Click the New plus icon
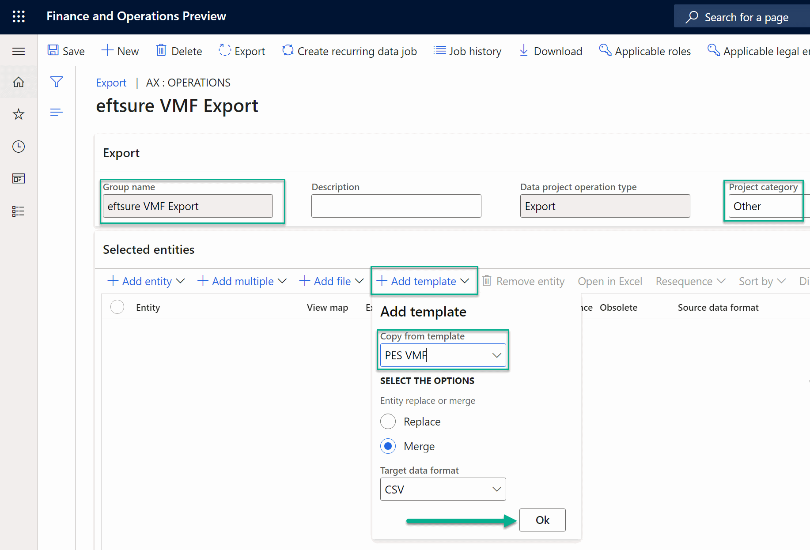 pyautogui.click(x=107, y=50)
